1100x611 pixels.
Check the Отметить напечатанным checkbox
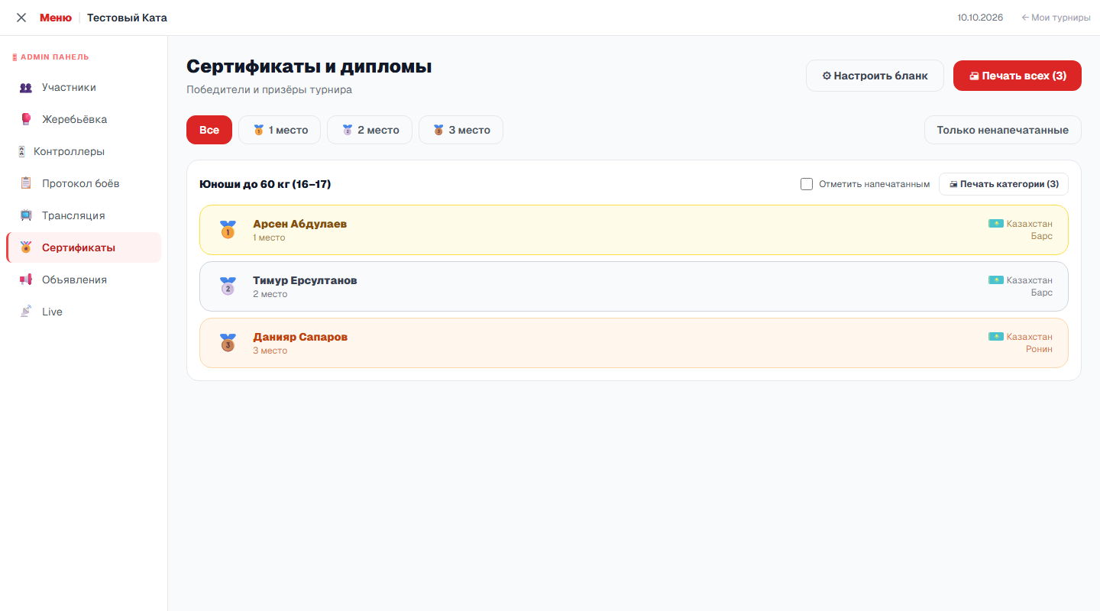click(x=807, y=184)
